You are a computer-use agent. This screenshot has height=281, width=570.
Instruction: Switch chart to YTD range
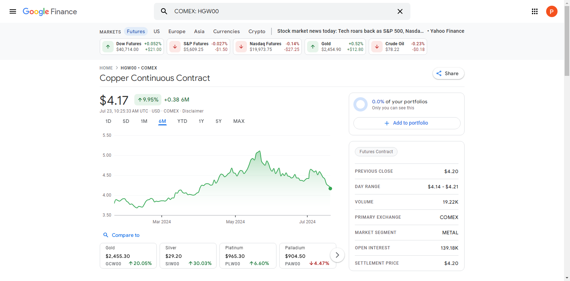click(182, 121)
